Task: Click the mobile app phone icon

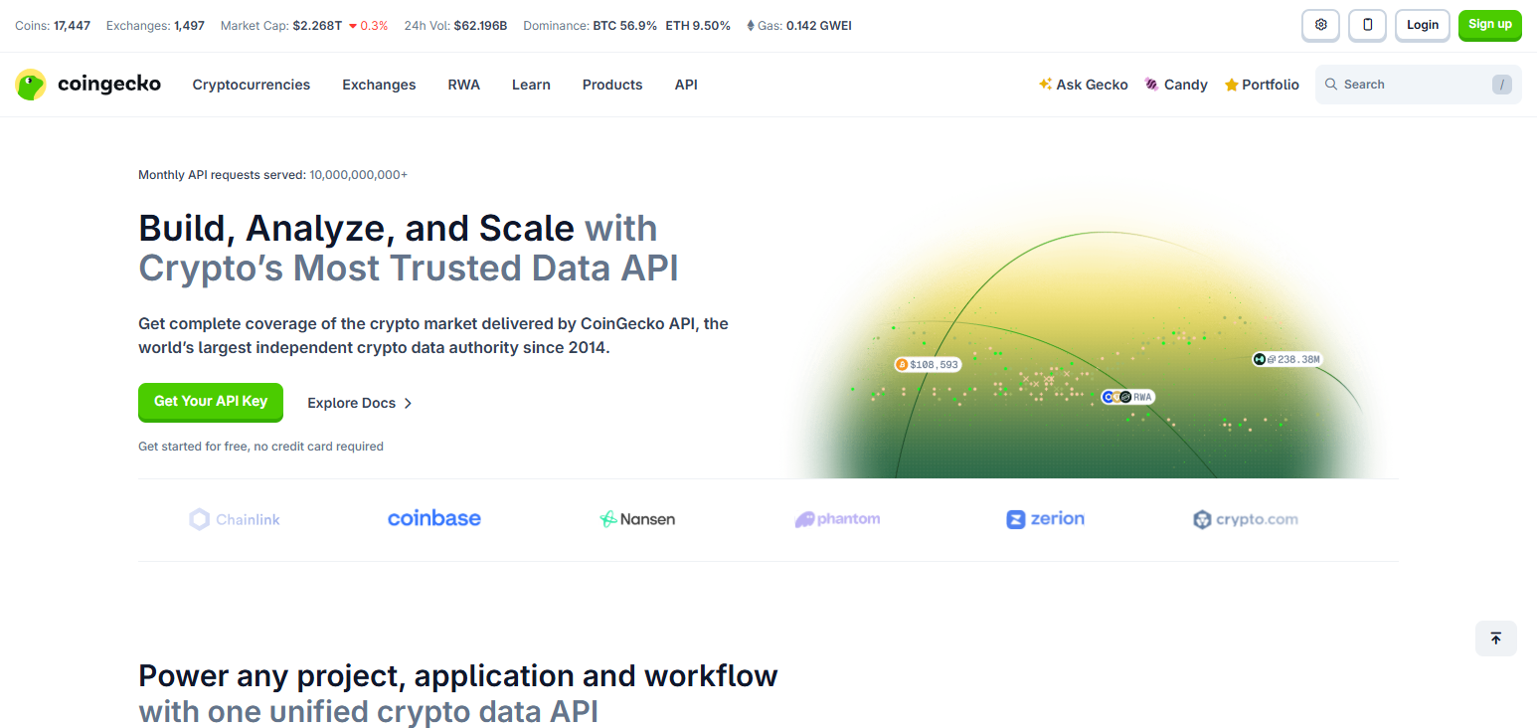Action: [x=1368, y=25]
